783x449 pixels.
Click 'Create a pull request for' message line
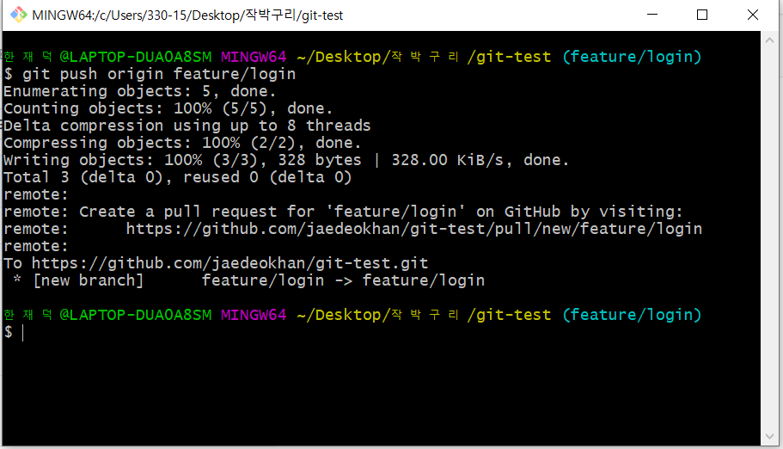point(343,212)
